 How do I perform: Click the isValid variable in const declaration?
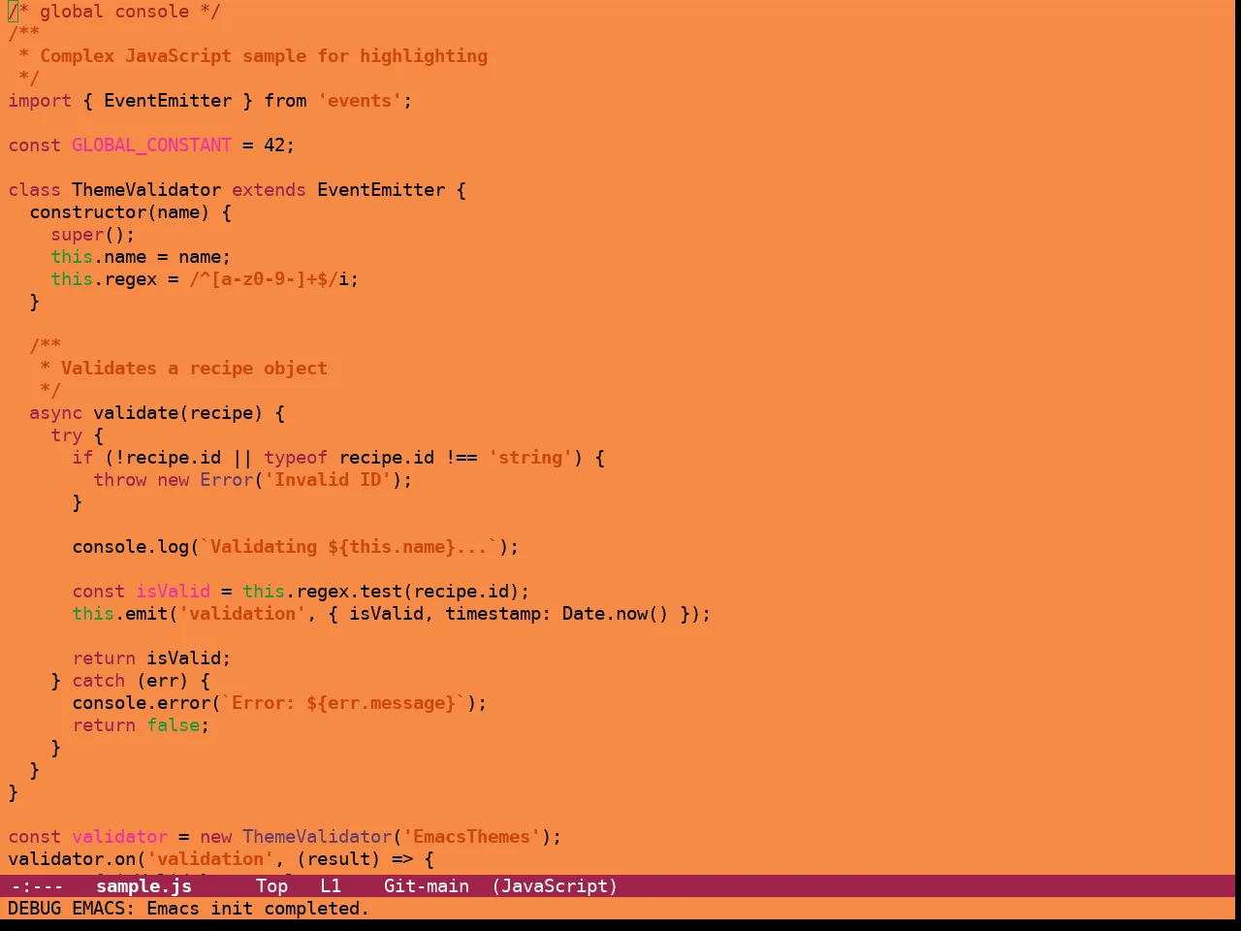(174, 592)
